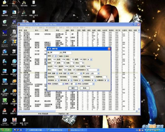Open the 跑跑卡丁车 game shortcut

[14, 111]
